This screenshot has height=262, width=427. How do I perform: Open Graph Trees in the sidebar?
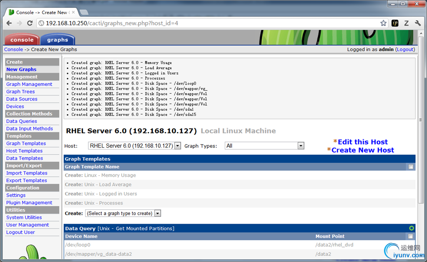point(20,92)
